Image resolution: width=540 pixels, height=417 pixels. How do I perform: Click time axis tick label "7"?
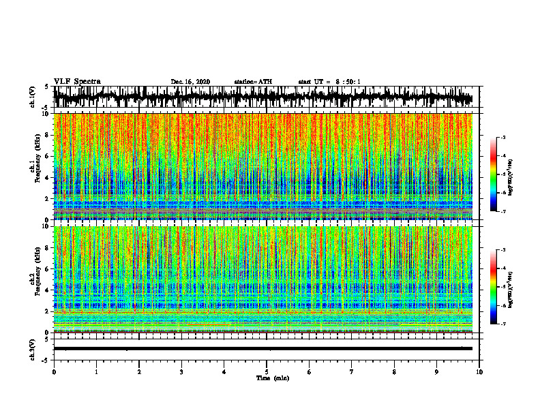[352, 372]
